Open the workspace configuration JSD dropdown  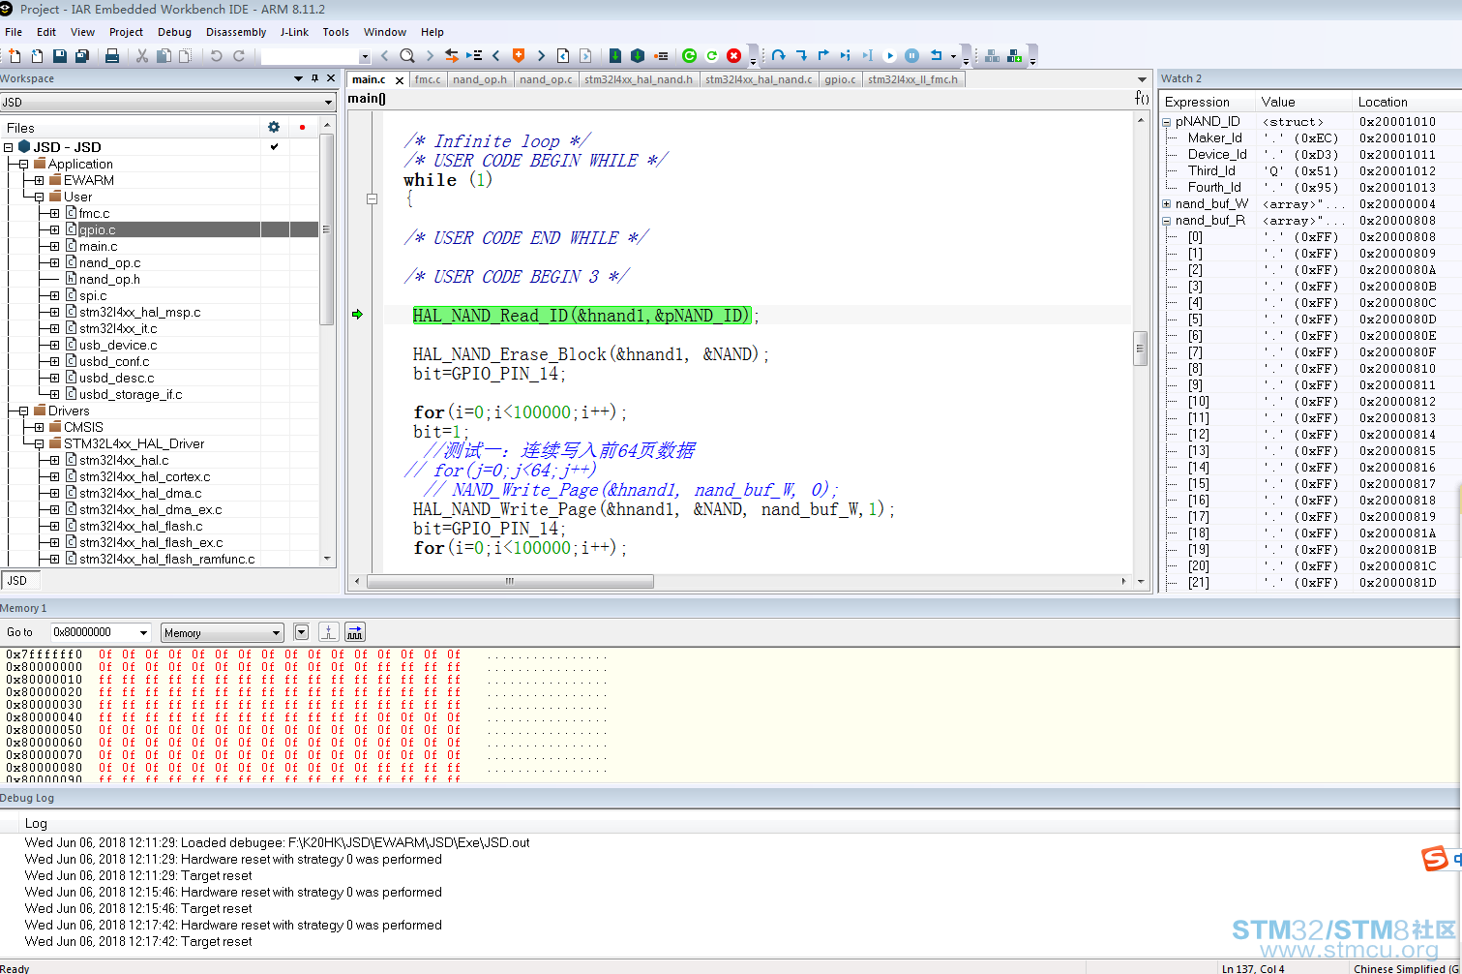[329, 103]
